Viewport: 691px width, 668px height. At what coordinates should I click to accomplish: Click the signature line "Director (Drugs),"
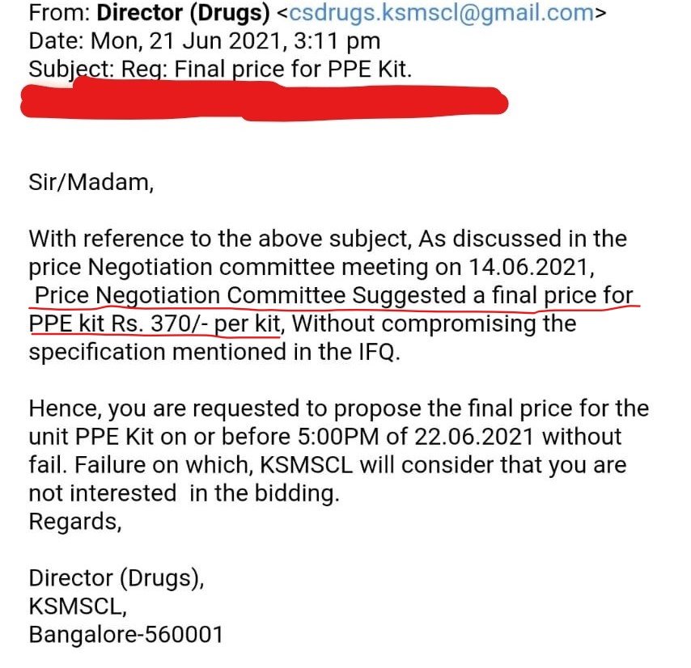tap(117, 578)
